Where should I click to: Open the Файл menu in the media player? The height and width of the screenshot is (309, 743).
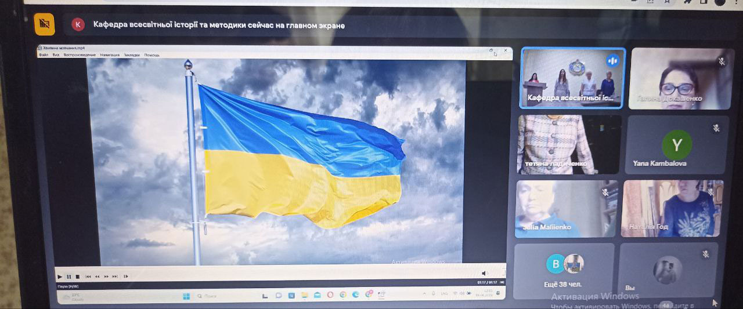coord(44,55)
